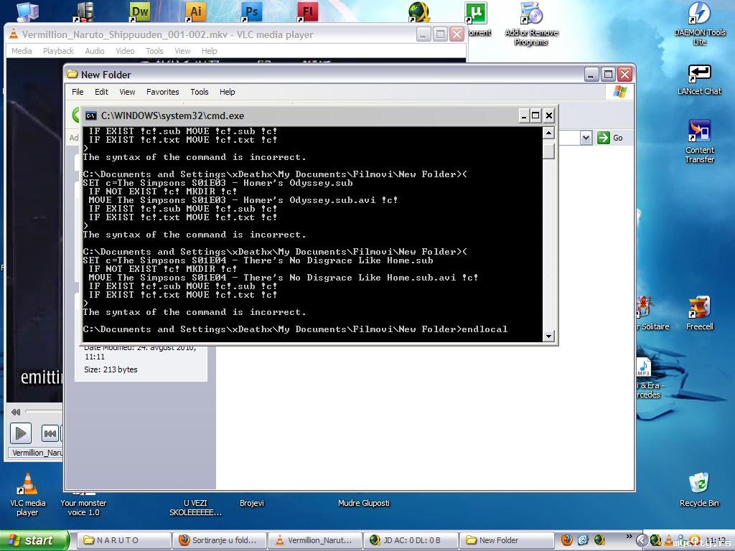Click the Windows flag logo in Explorer window

619,91
